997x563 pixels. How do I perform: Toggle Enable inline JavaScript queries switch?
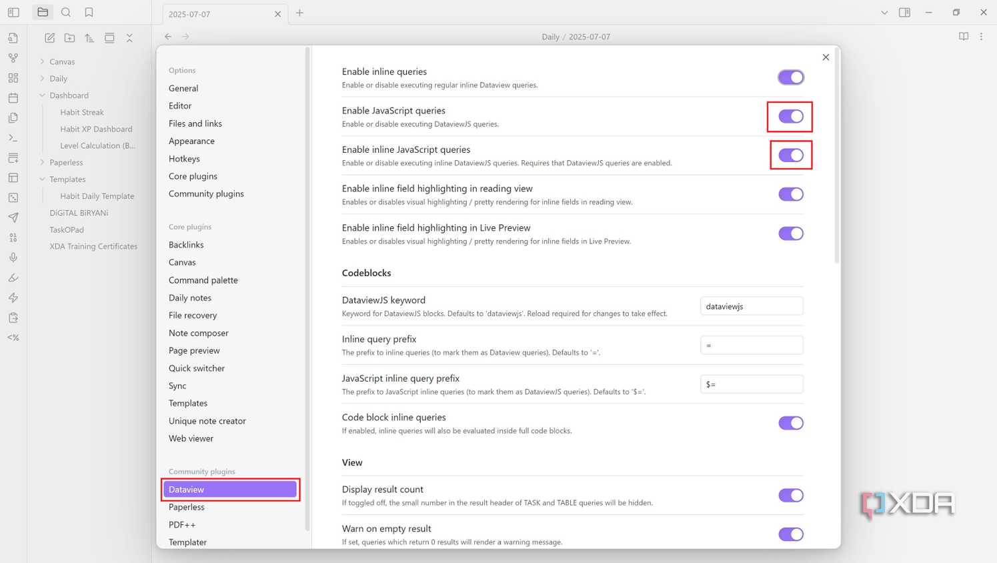point(791,155)
